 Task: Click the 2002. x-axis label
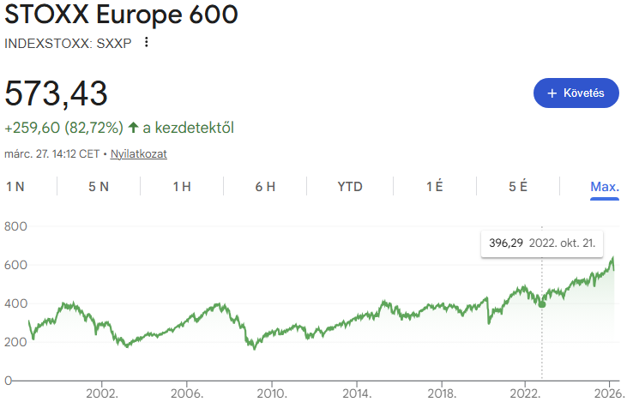102,394
